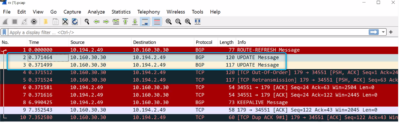
Task: Open the Go menu
Action: point(54,12)
